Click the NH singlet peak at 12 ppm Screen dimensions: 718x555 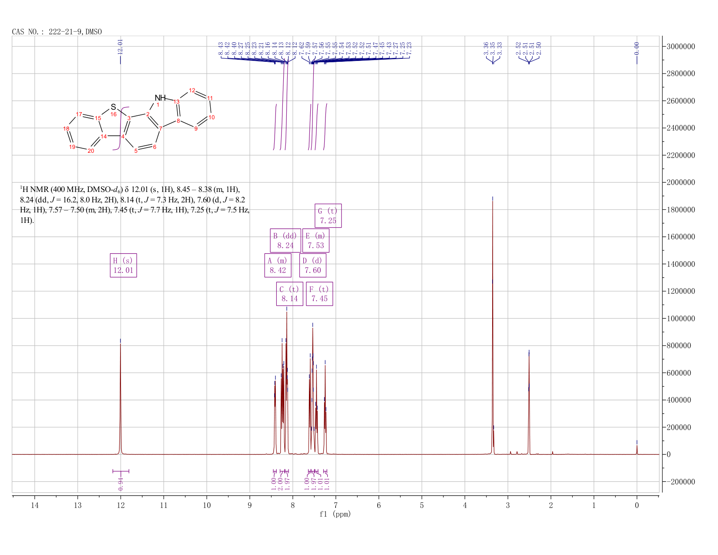coord(121,398)
